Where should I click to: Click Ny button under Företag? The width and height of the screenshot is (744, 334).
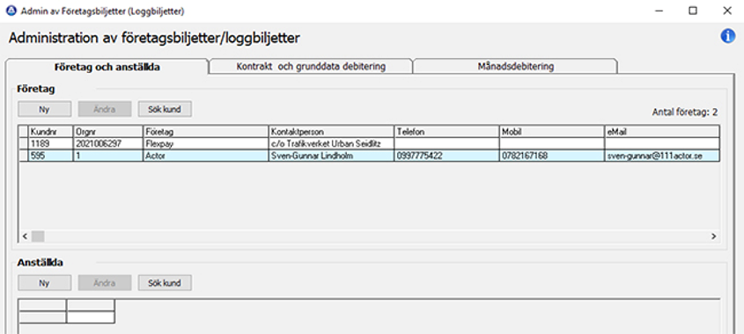[x=45, y=109]
